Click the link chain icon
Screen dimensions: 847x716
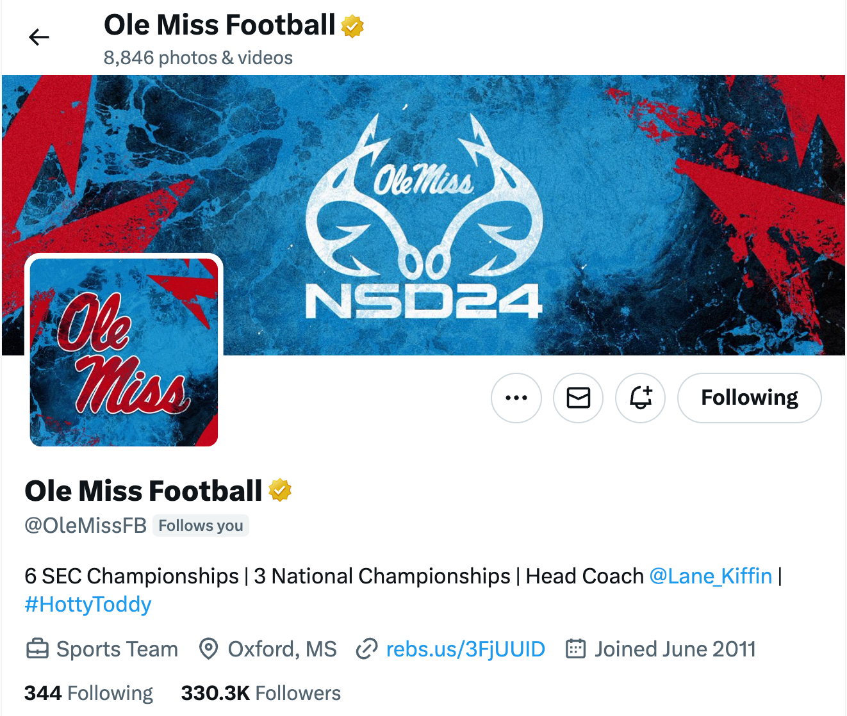(x=366, y=649)
